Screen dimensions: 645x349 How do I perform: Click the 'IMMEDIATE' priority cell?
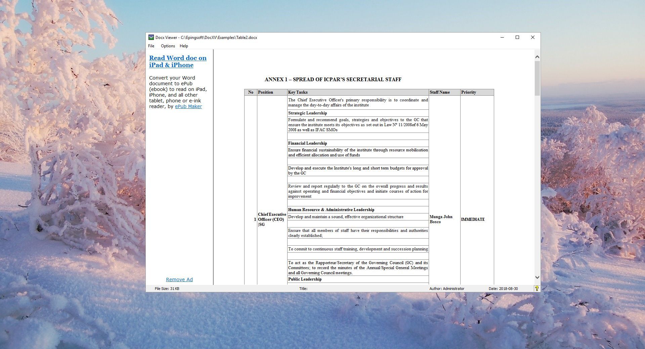(x=473, y=219)
